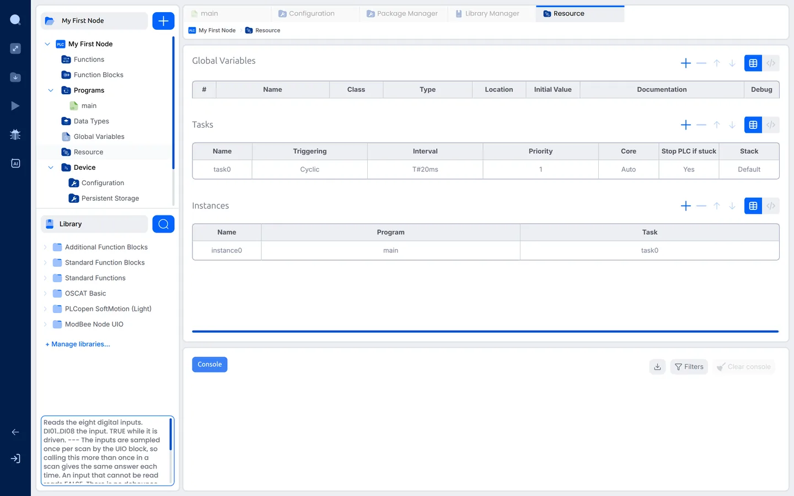Switch Instances to code view
The image size is (794, 496).
pyautogui.click(x=771, y=206)
